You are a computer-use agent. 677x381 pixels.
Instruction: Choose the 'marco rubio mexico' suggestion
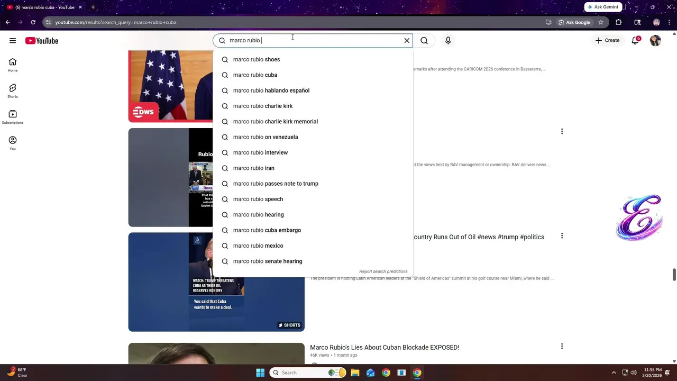pyautogui.click(x=313, y=246)
